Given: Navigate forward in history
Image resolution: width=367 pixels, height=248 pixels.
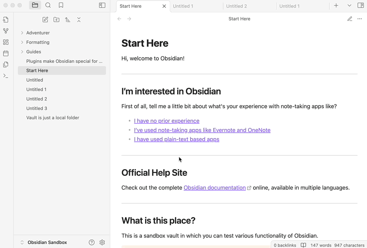Looking at the screenshot, I should point(129,19).
